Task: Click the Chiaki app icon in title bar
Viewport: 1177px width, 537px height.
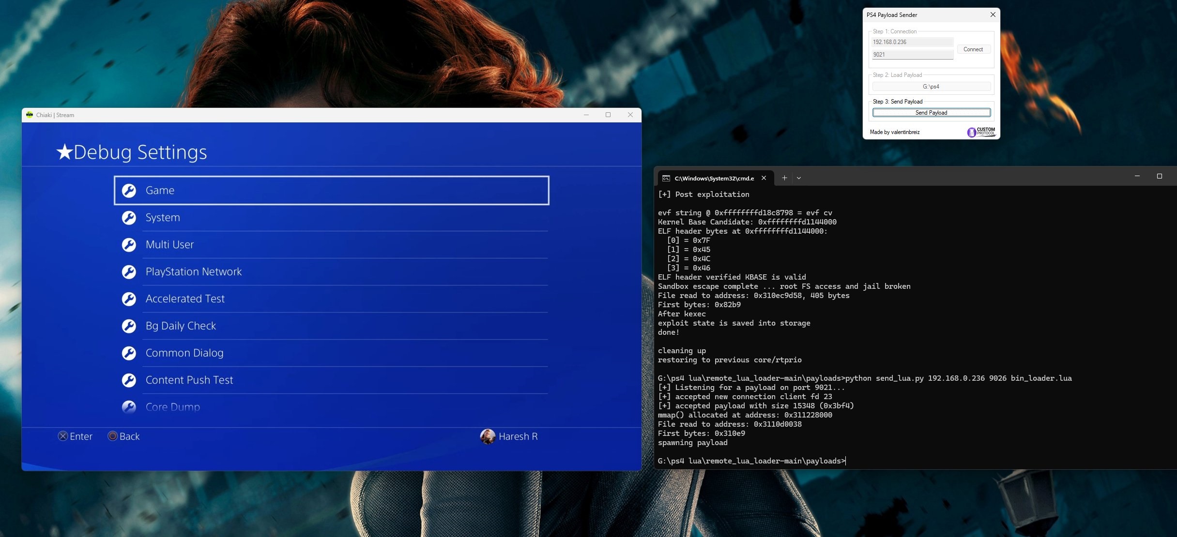Action: coord(30,115)
